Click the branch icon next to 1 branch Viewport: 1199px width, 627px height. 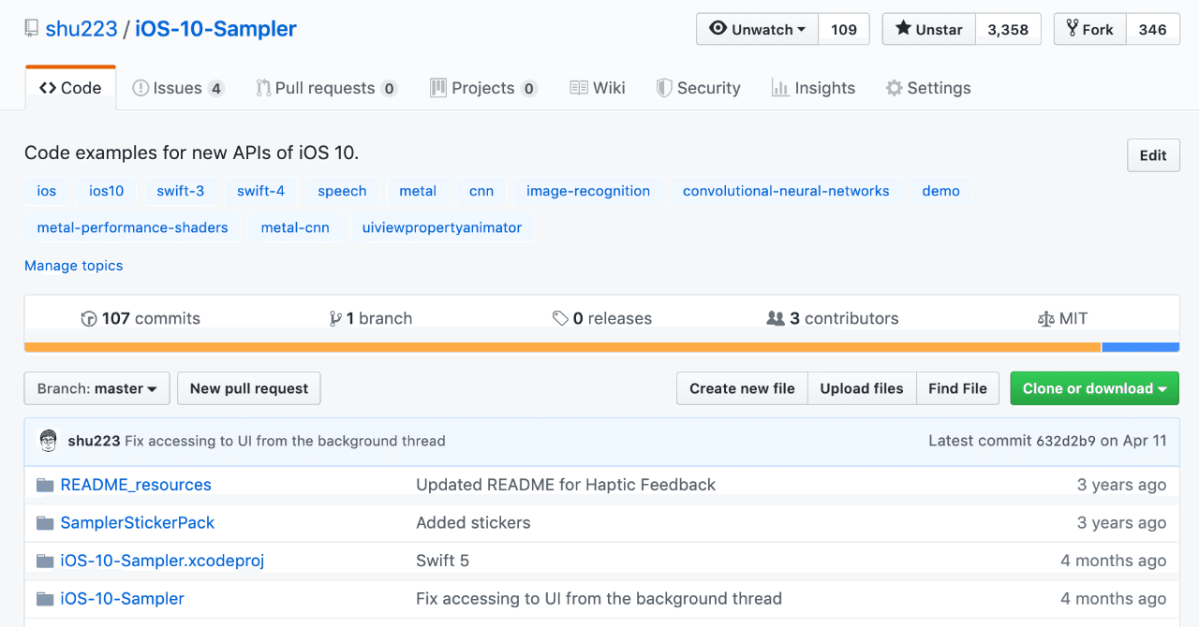pyautogui.click(x=335, y=319)
